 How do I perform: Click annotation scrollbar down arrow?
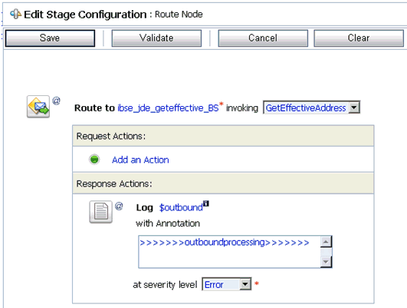pyautogui.click(x=326, y=262)
